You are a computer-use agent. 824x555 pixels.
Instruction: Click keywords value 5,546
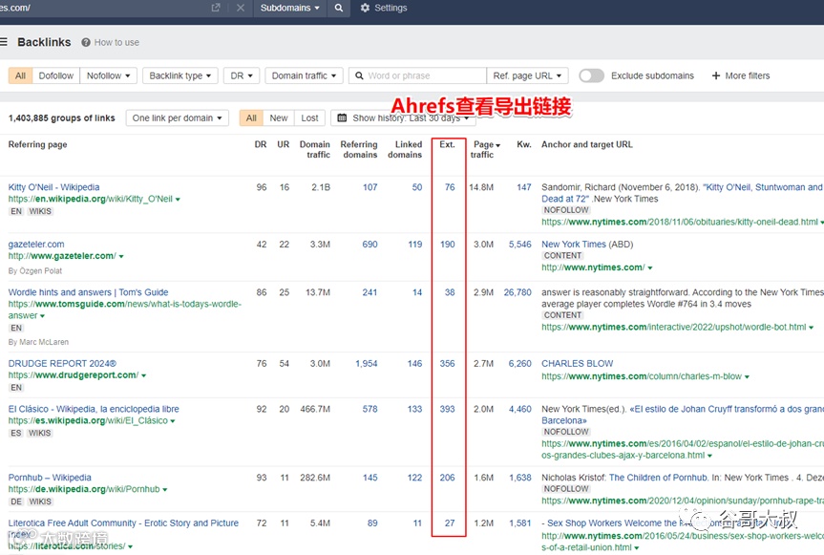click(519, 245)
